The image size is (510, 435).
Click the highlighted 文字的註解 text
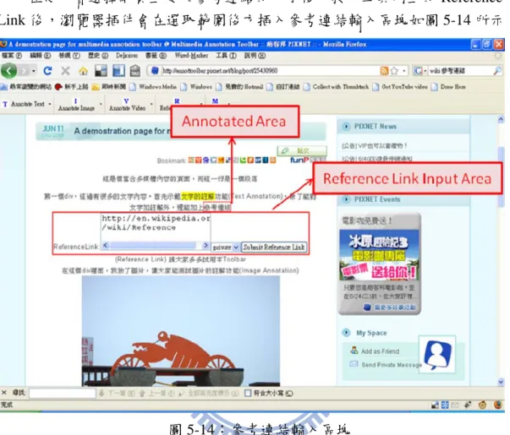[x=198, y=196]
